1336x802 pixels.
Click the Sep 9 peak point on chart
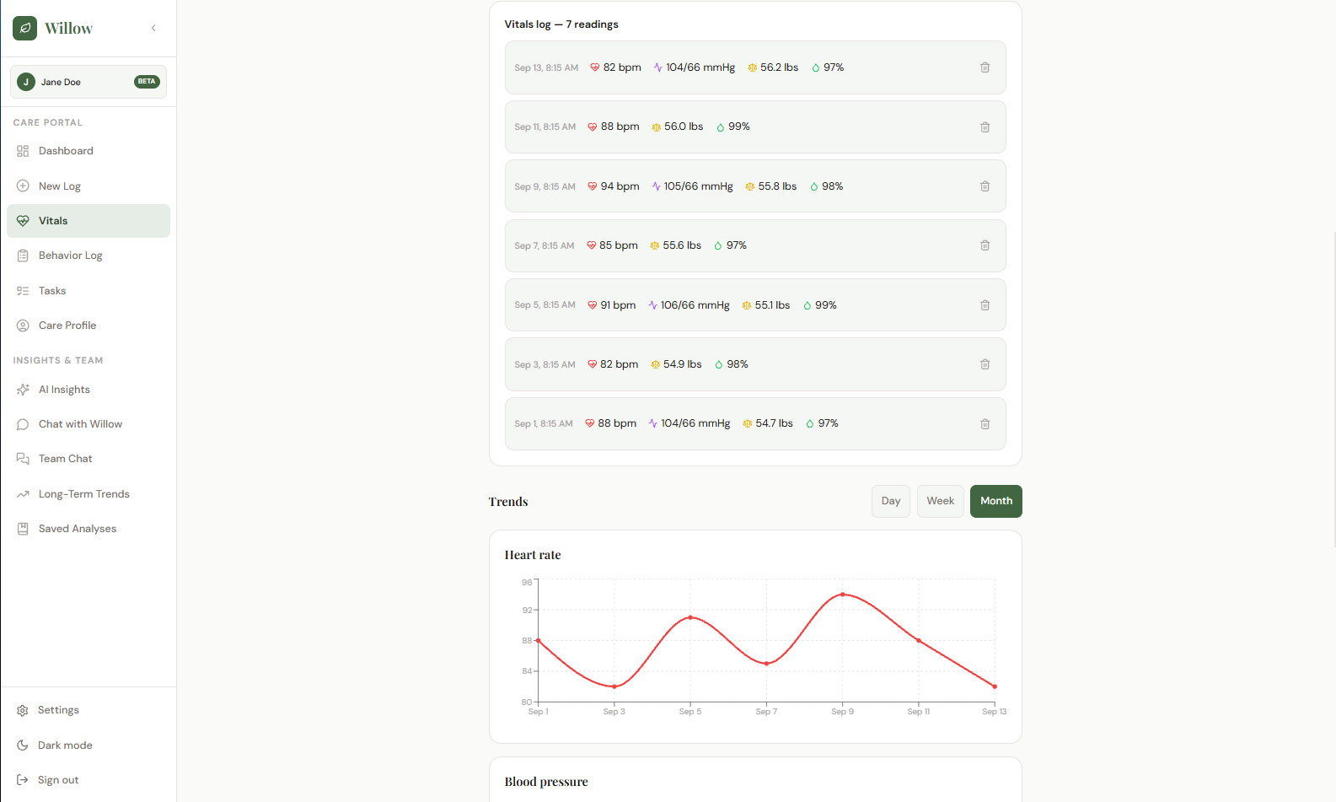842,595
